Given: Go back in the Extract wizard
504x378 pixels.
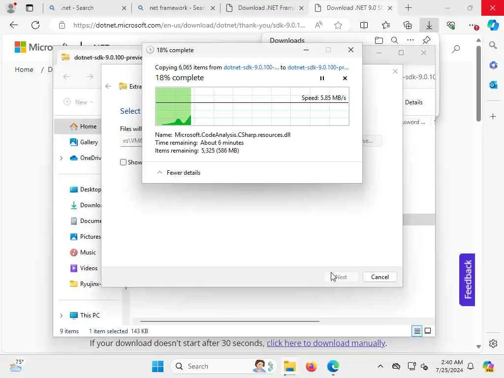Looking at the screenshot, I should pos(108,86).
